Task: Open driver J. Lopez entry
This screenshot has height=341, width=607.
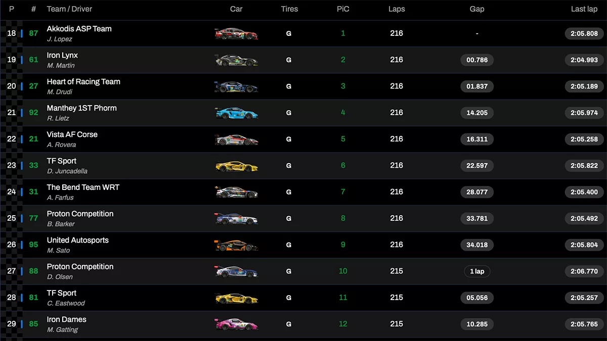Action: point(60,39)
